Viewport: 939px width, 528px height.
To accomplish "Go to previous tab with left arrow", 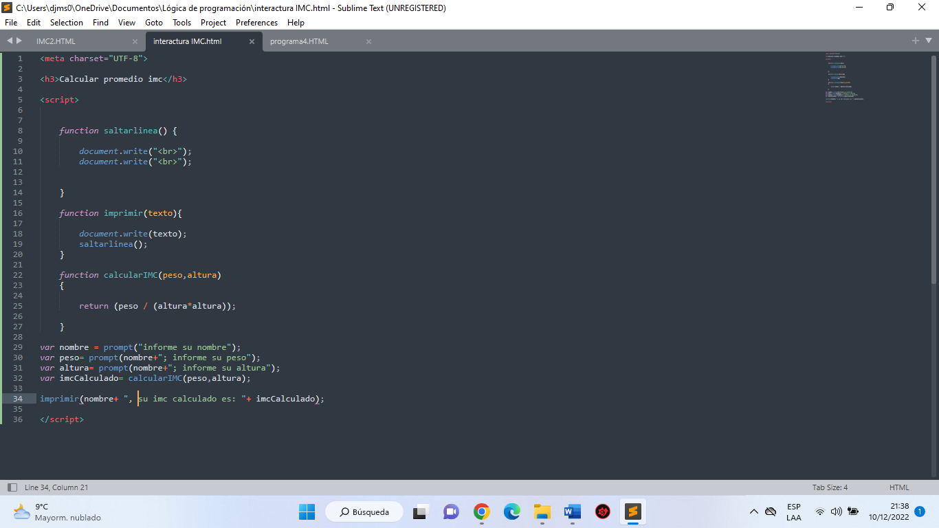I will 10,41.
